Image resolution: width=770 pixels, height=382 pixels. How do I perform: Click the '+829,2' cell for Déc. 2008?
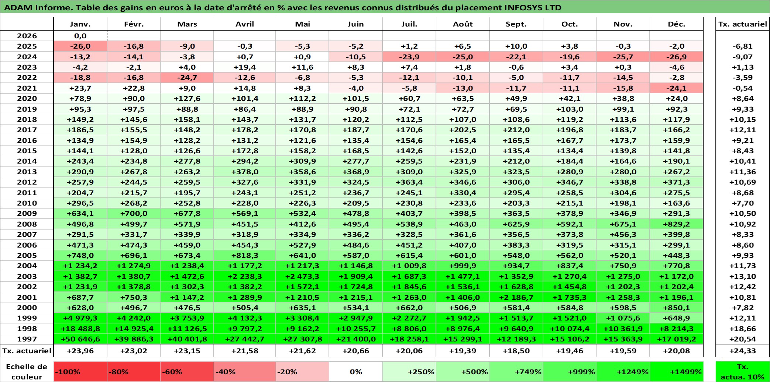pyautogui.click(x=677, y=224)
